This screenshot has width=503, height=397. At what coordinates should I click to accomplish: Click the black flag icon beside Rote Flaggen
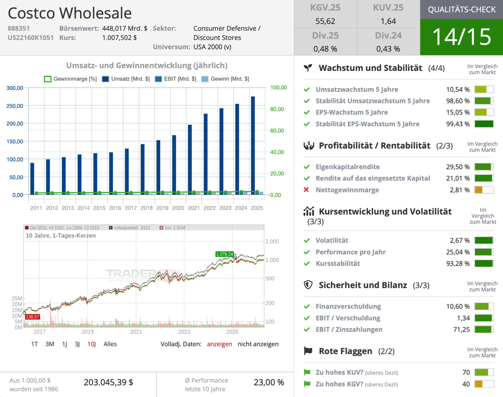click(308, 351)
